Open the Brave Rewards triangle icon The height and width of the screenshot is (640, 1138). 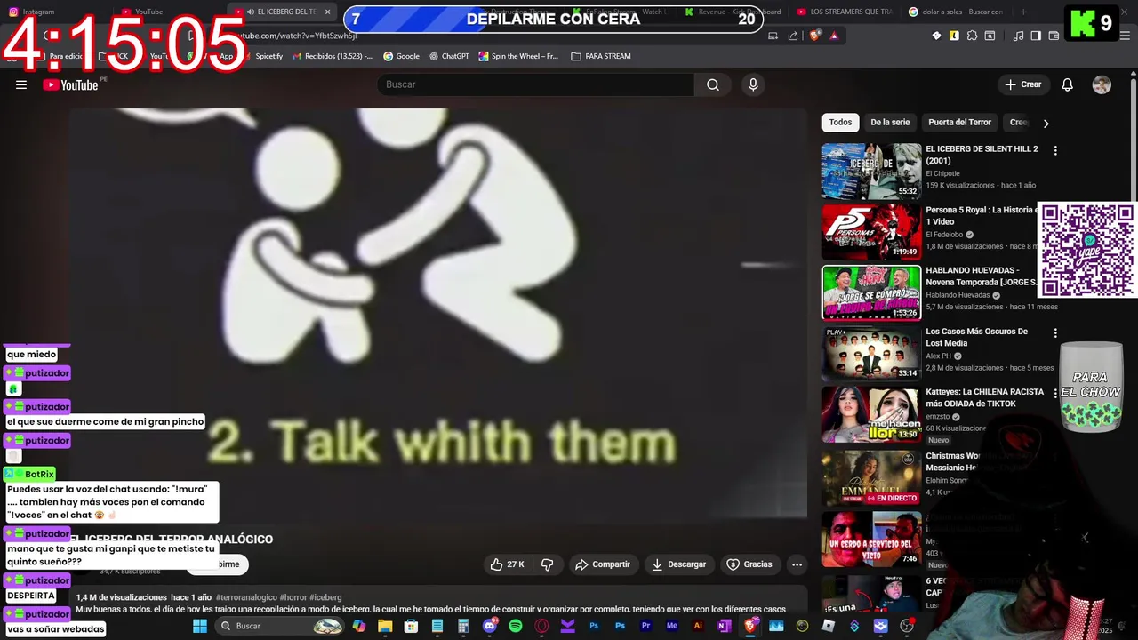tap(834, 36)
